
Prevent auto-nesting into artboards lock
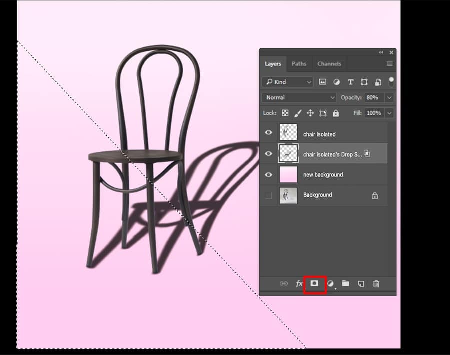click(x=323, y=113)
